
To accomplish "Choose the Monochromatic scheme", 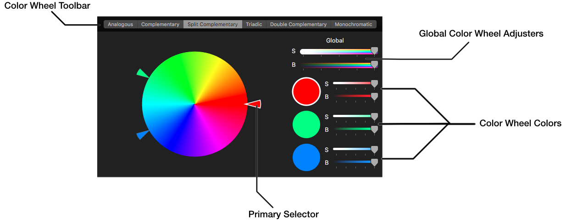I will coord(354,24).
